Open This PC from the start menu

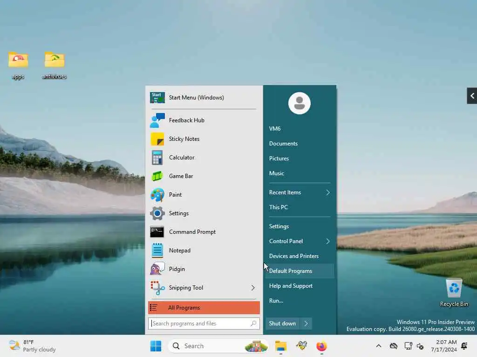(x=279, y=207)
